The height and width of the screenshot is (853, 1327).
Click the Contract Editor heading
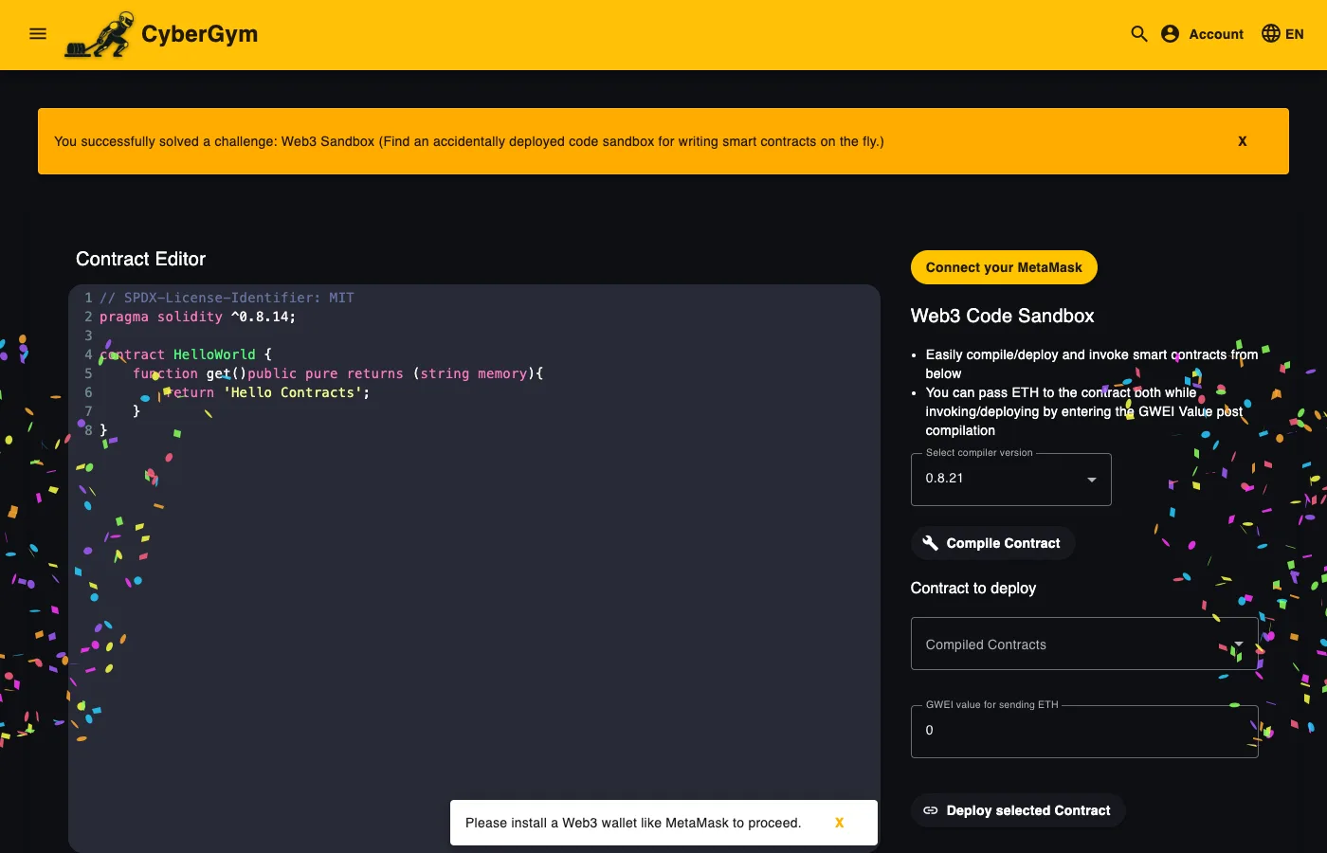[140, 259]
